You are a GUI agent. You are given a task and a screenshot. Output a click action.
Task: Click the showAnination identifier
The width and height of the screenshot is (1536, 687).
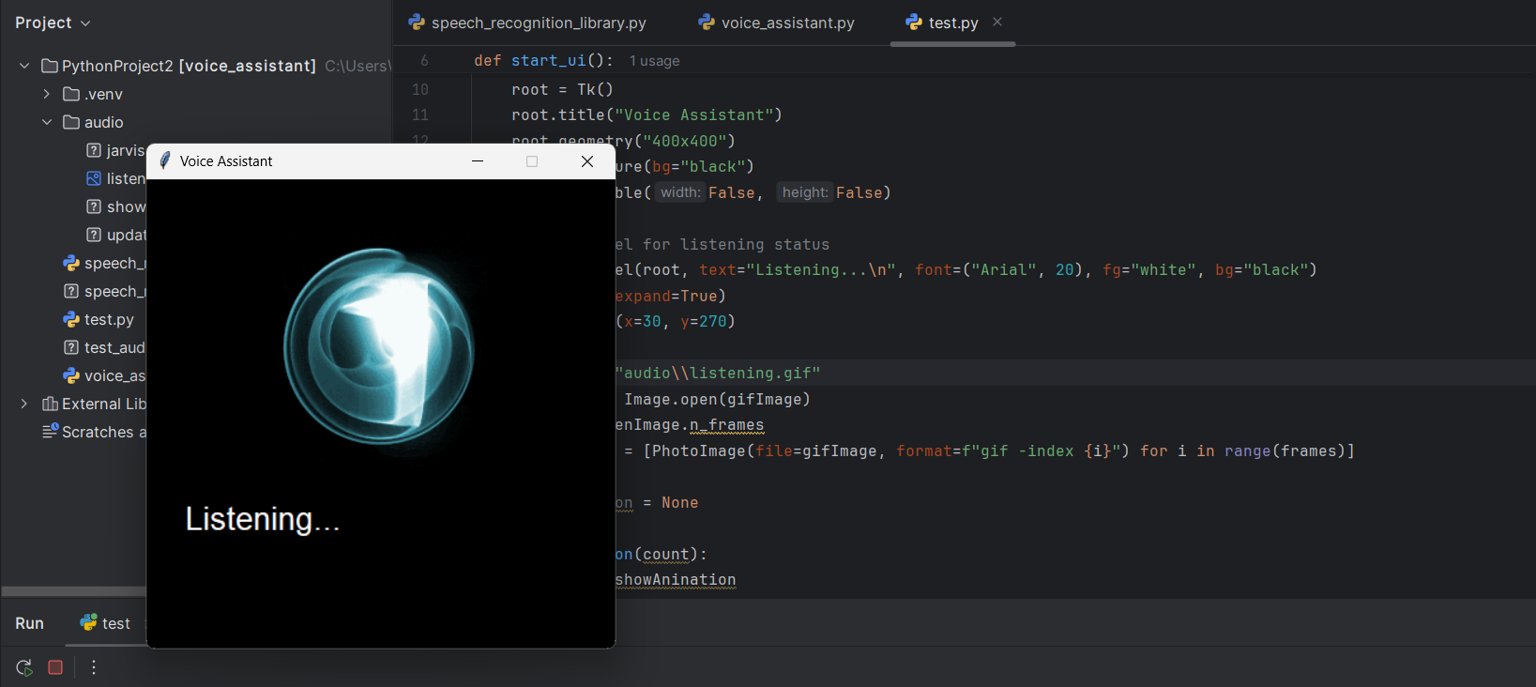[x=676, y=580]
